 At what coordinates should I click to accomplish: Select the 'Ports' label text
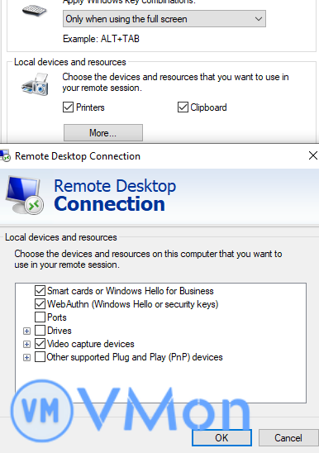(57, 317)
